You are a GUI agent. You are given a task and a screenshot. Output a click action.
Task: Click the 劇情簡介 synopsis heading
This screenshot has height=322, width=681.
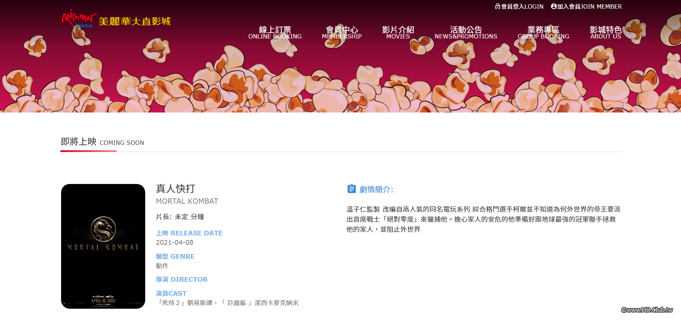point(376,189)
